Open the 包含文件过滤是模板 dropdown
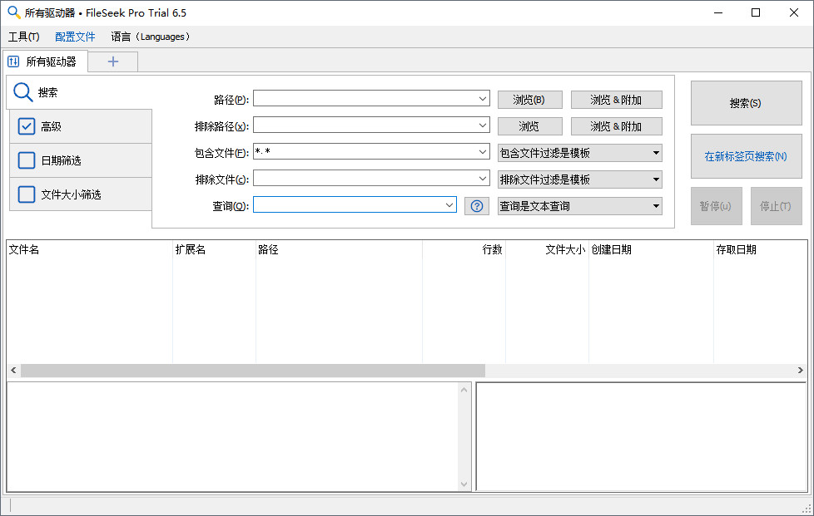The image size is (814, 516). (656, 152)
